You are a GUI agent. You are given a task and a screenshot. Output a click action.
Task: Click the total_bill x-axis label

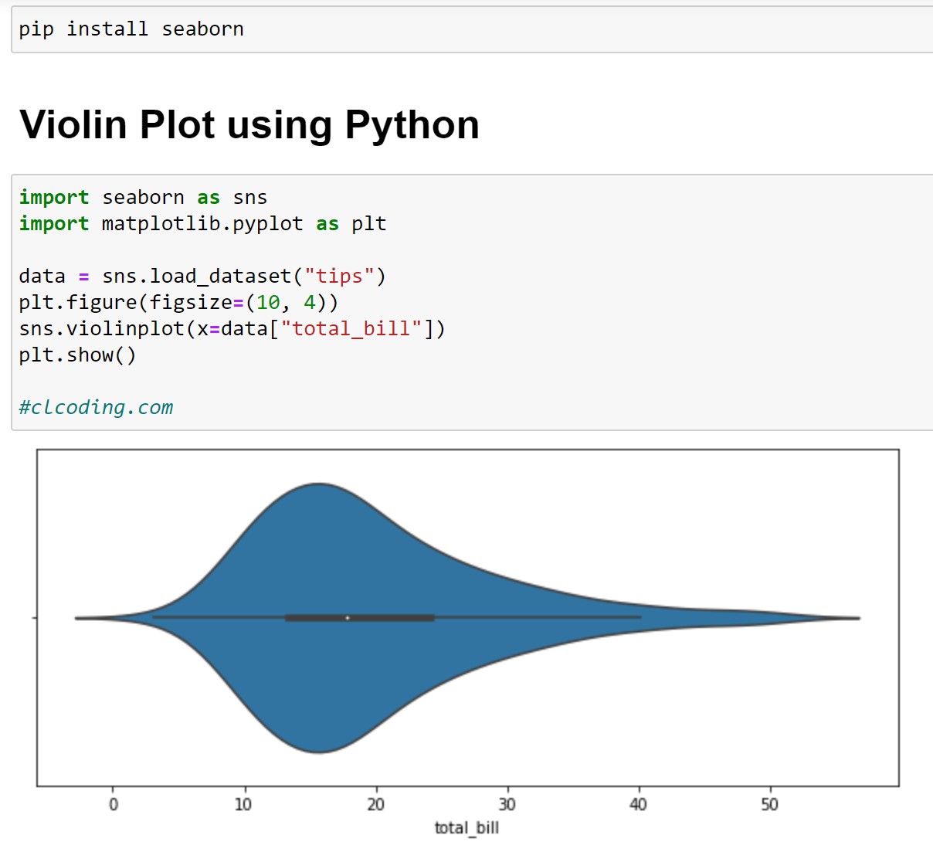tap(466, 828)
